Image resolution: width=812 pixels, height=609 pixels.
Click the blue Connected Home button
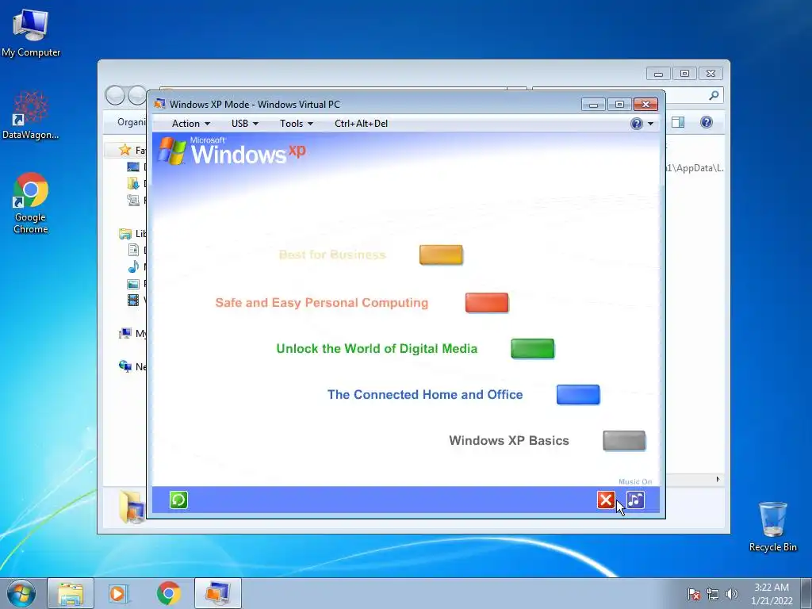[578, 395]
